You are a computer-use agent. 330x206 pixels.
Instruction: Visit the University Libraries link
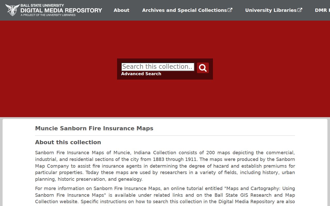[274, 10]
